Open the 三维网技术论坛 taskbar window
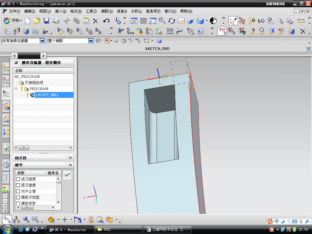 click(168, 229)
